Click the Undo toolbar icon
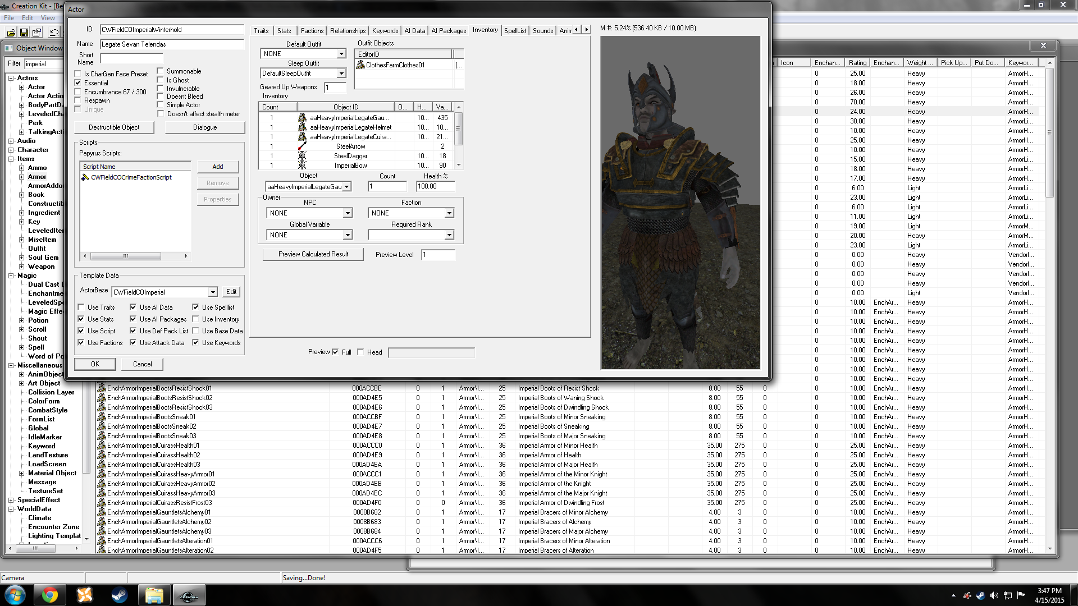Viewport: 1078px width, 606px height. tap(54, 33)
